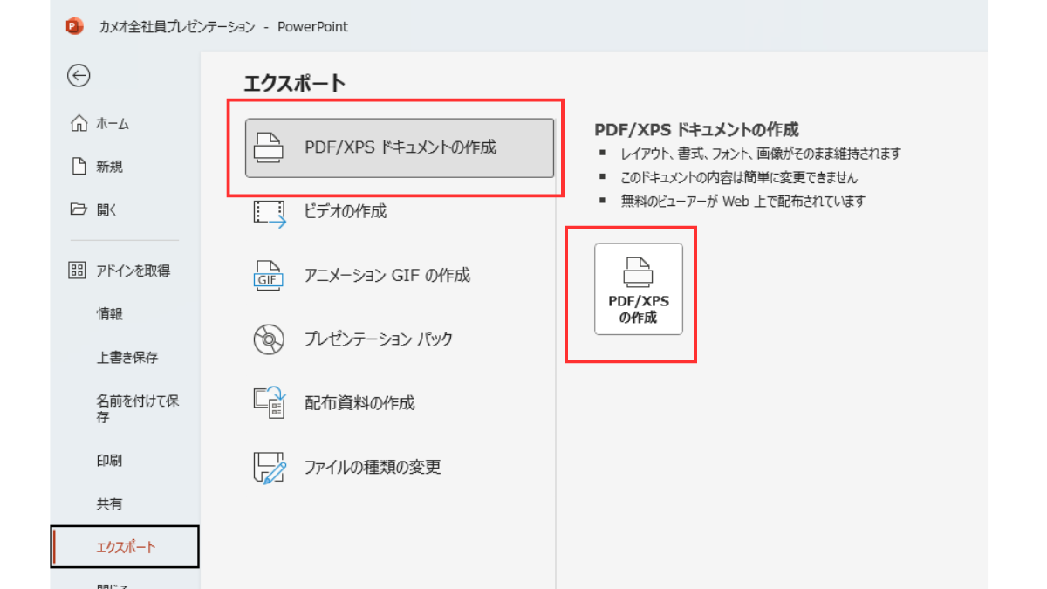1047x589 pixels.
Task: Click the エクスポート page heading
Action: [295, 84]
